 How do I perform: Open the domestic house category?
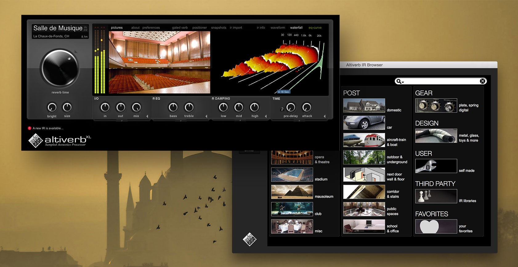pos(364,106)
